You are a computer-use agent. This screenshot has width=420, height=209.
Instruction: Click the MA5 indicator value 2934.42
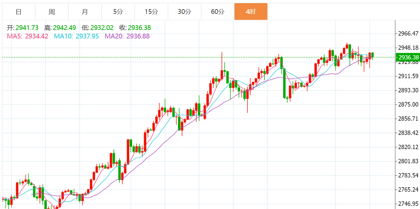[36, 36]
